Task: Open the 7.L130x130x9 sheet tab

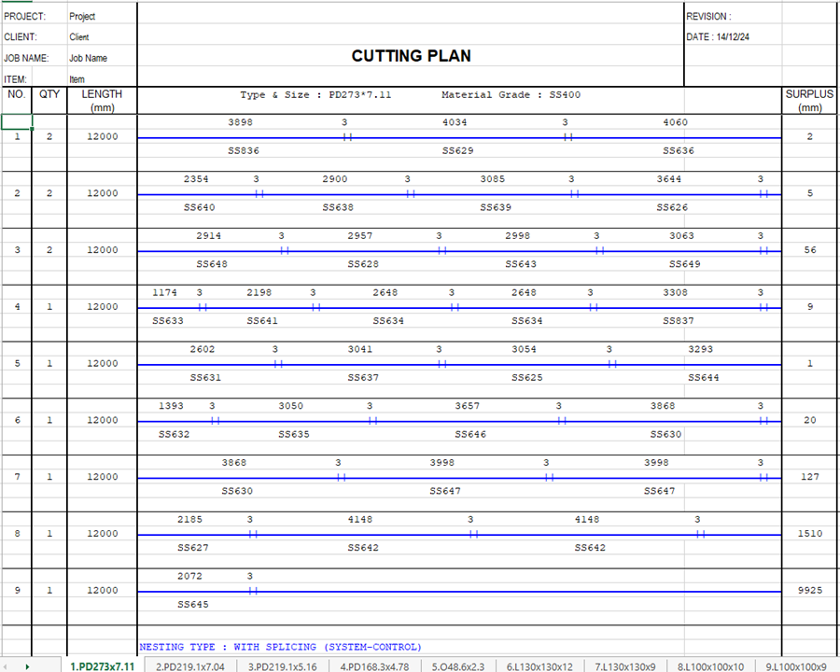Action: click(625, 666)
